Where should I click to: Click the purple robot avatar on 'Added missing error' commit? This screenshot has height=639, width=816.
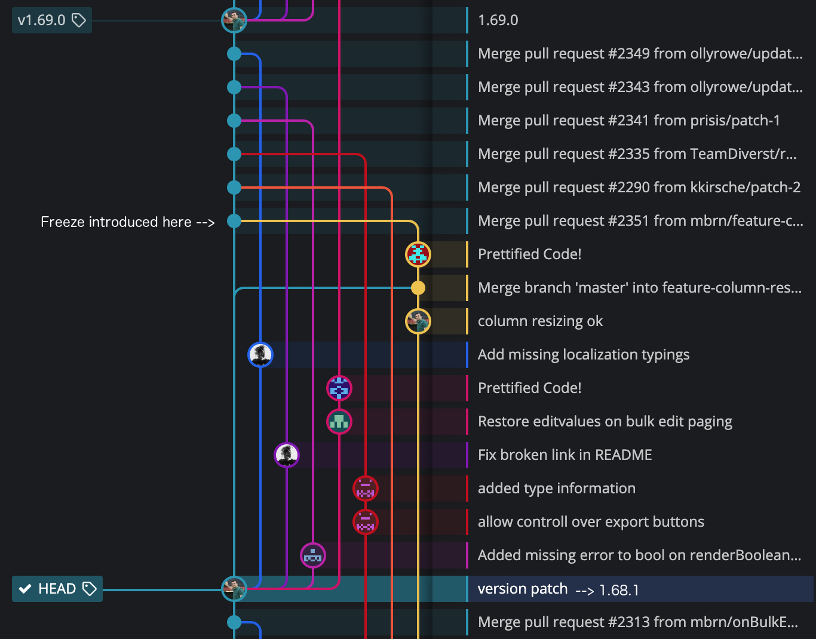313,555
